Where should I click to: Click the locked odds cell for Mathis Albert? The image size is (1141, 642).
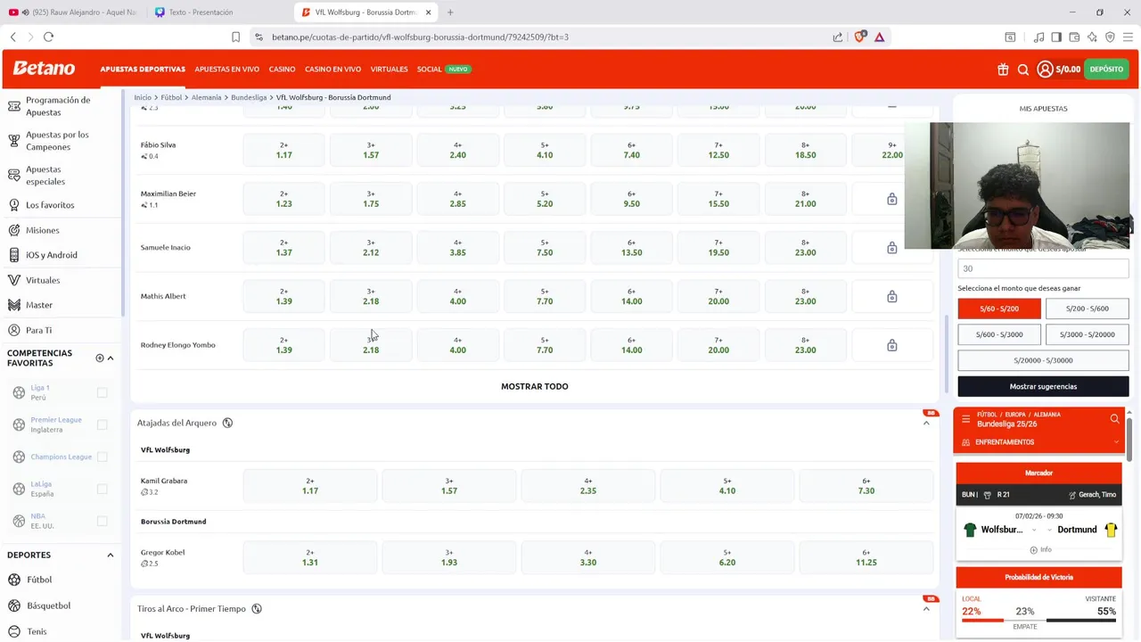click(x=891, y=296)
